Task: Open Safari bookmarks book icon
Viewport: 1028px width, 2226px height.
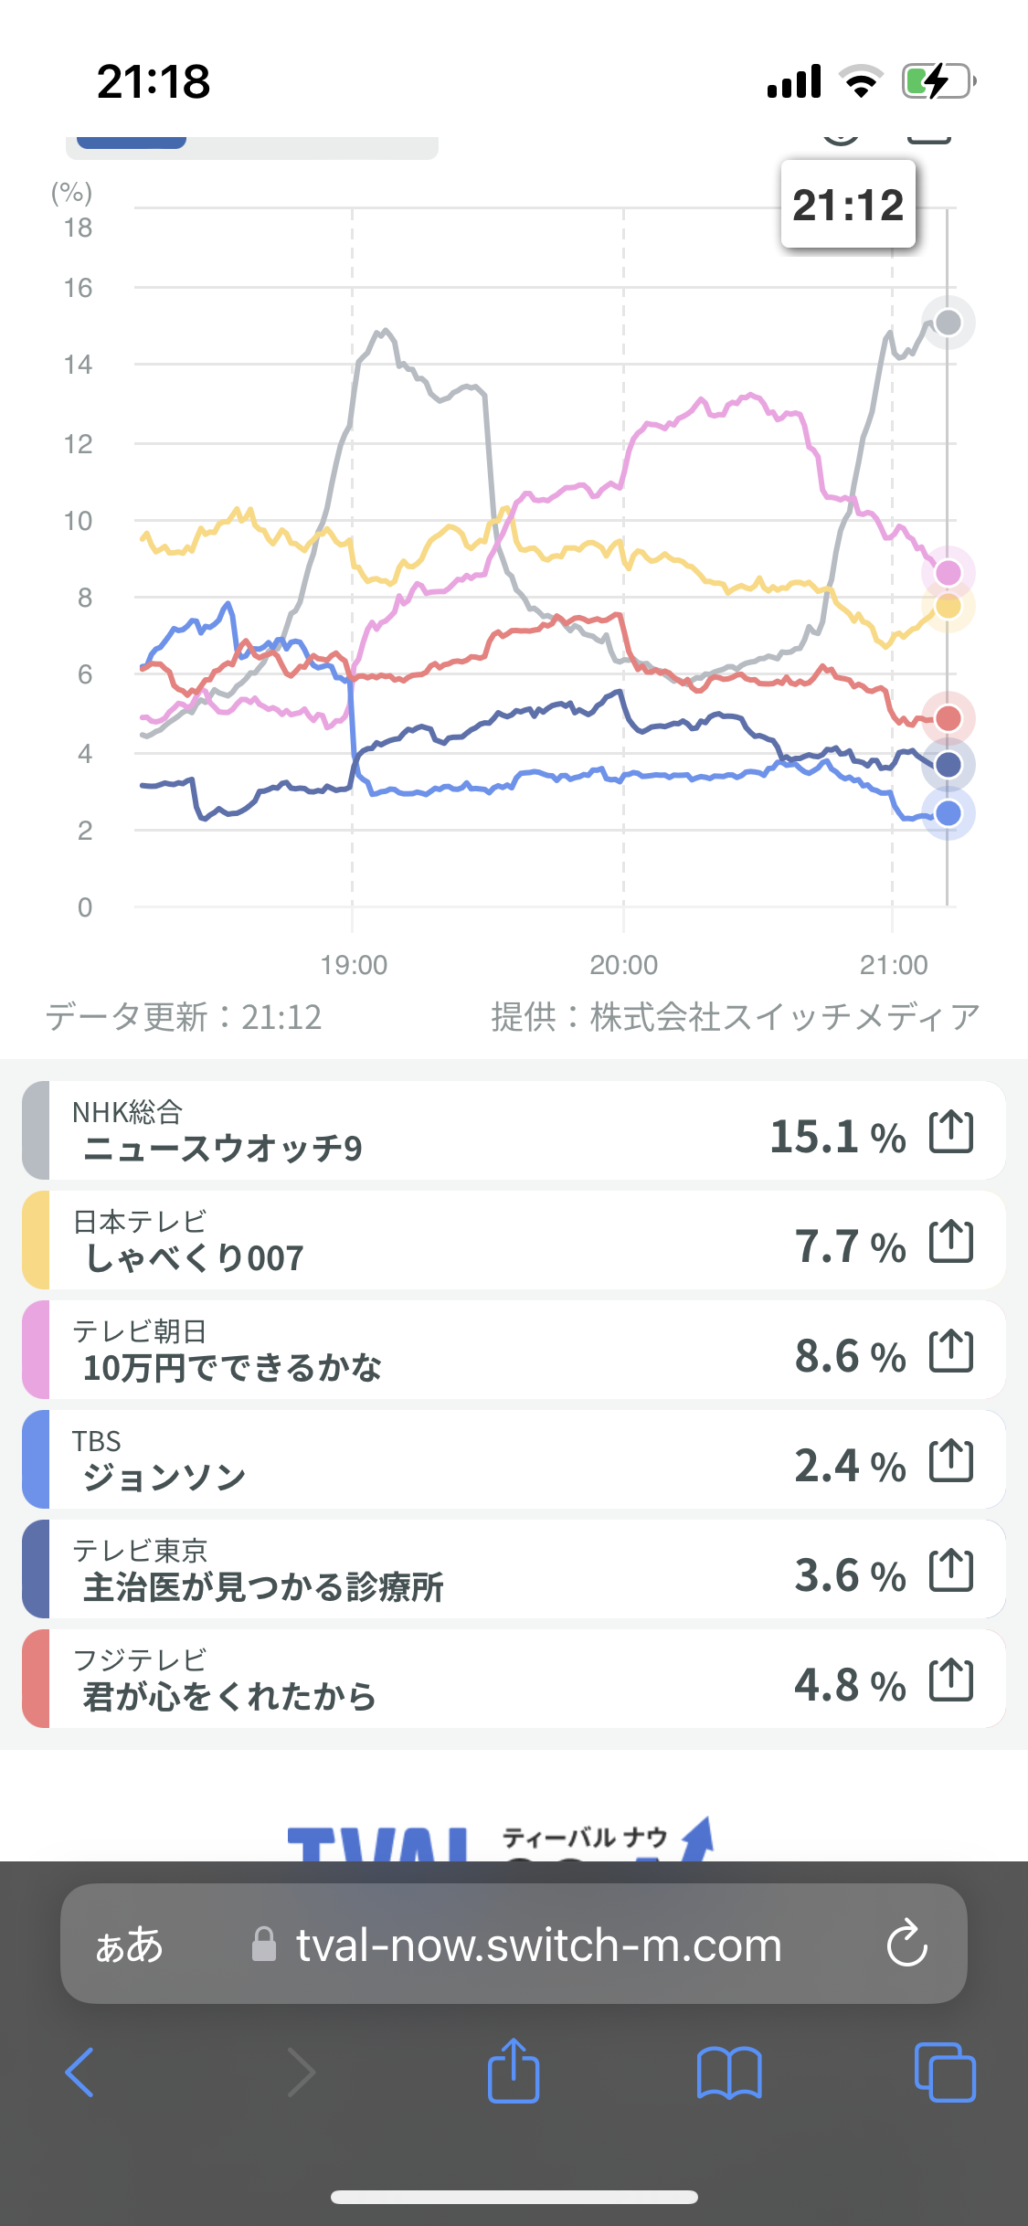Action: point(728,2072)
